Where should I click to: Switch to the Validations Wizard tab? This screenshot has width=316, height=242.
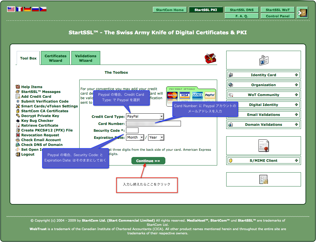click(86, 58)
